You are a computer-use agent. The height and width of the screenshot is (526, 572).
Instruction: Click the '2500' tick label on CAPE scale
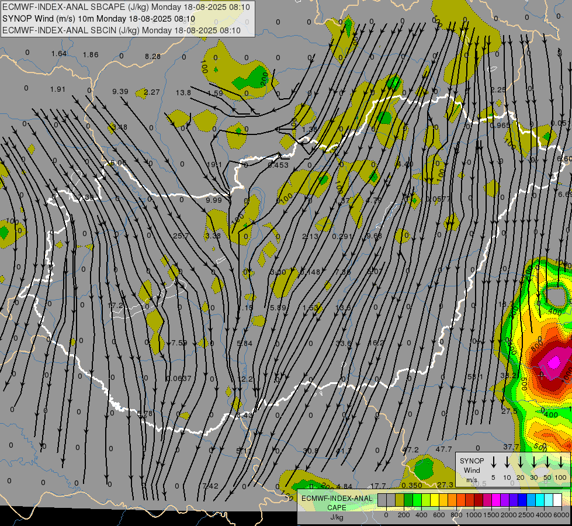pyautogui.click(x=526, y=515)
